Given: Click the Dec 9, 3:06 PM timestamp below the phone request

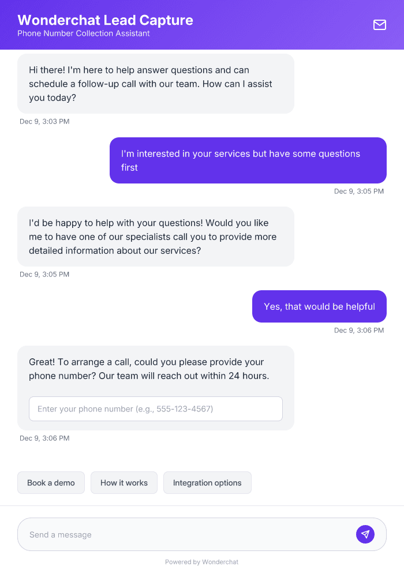Looking at the screenshot, I should click(44, 438).
